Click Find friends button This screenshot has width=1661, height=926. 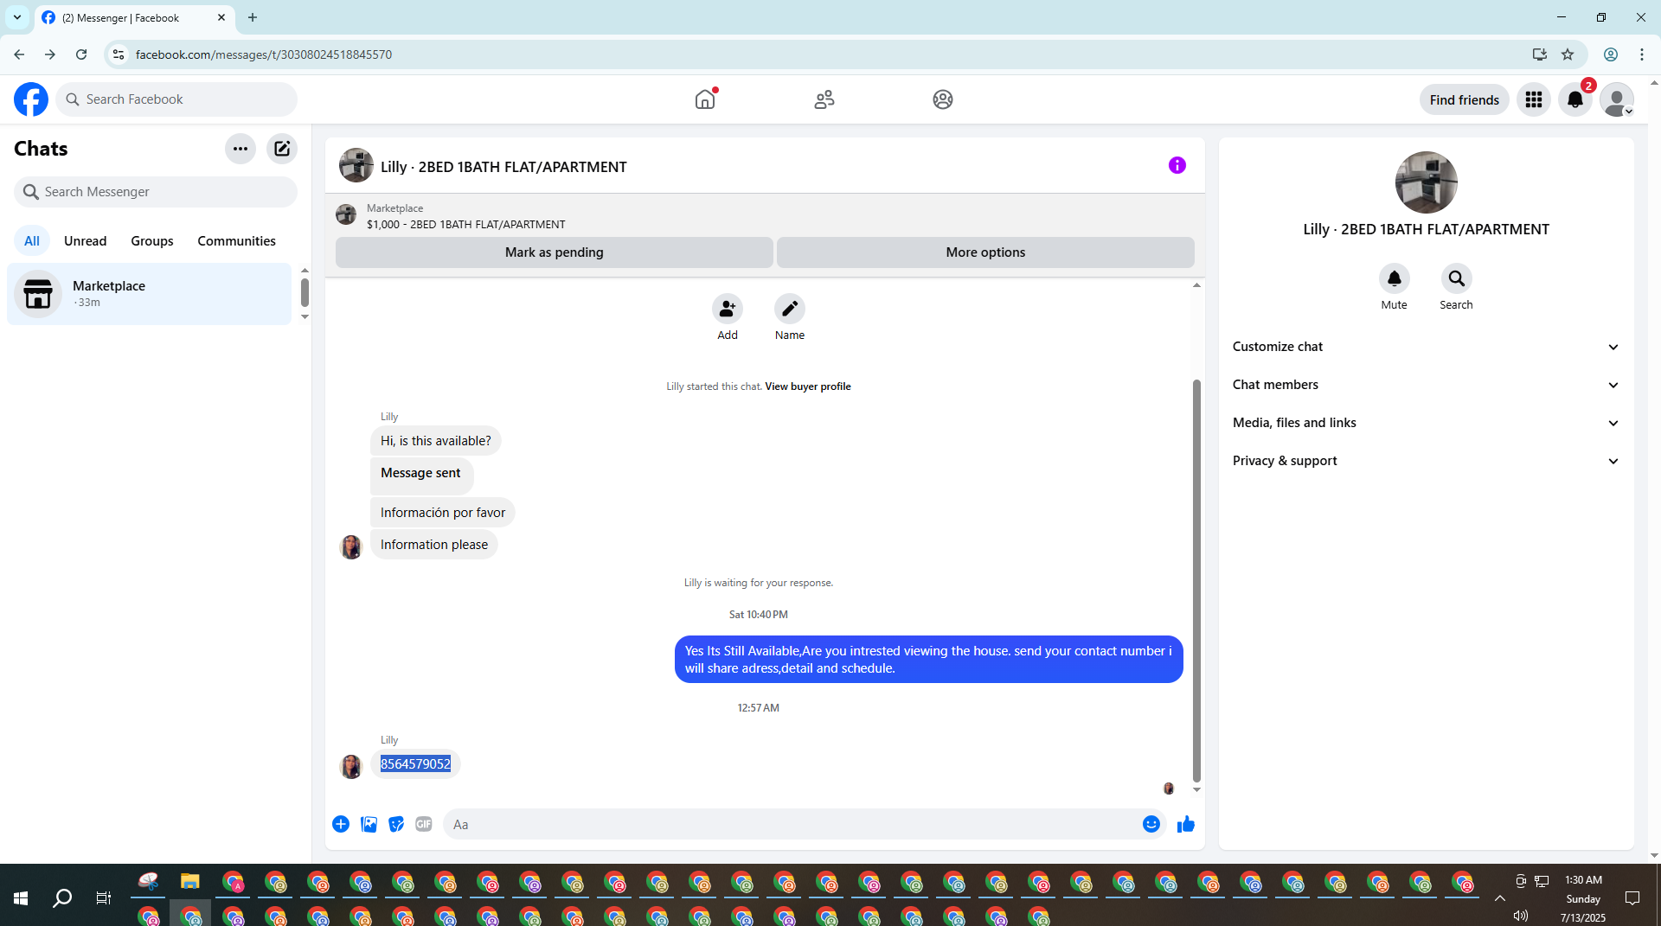[1464, 99]
